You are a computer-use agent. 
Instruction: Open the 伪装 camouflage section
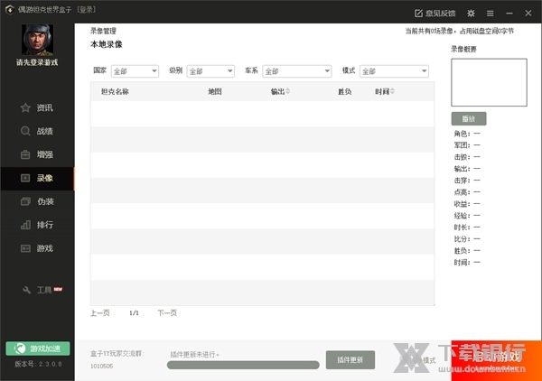click(x=45, y=201)
